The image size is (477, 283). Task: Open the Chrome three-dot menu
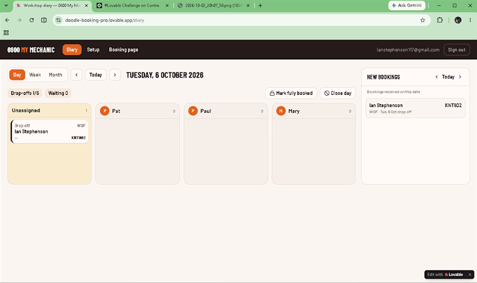pyautogui.click(x=470, y=20)
